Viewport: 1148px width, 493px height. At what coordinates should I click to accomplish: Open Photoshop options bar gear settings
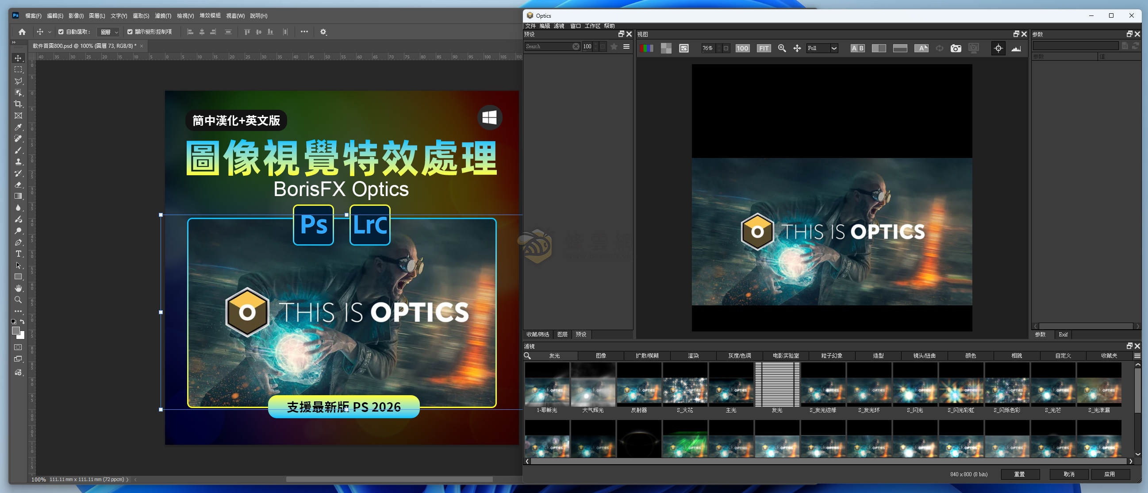click(x=323, y=32)
